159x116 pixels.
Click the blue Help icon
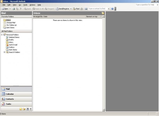point(112,9)
